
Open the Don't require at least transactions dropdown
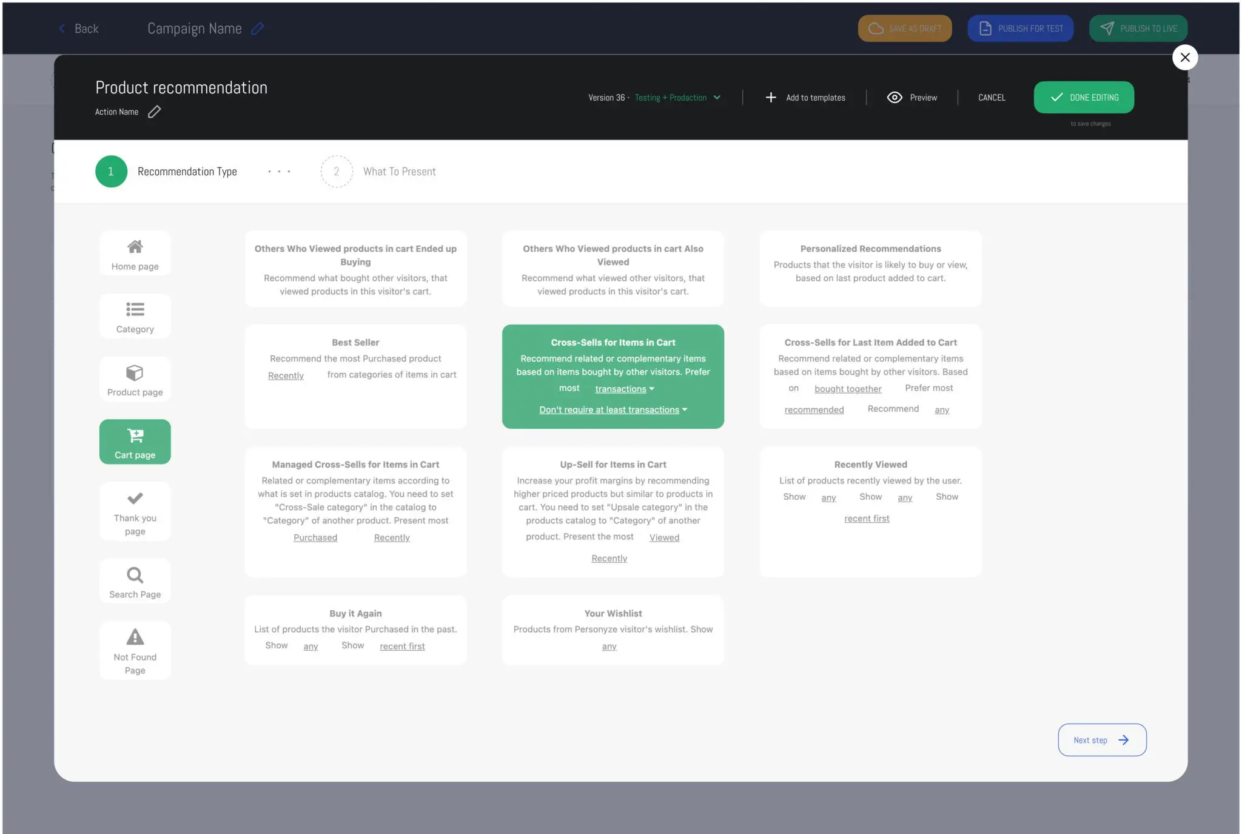click(x=612, y=409)
